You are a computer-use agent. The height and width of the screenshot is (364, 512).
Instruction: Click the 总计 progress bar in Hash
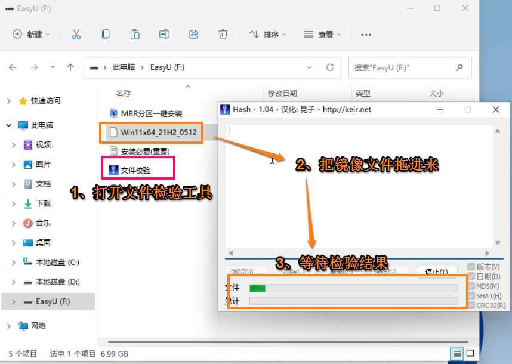point(353,301)
